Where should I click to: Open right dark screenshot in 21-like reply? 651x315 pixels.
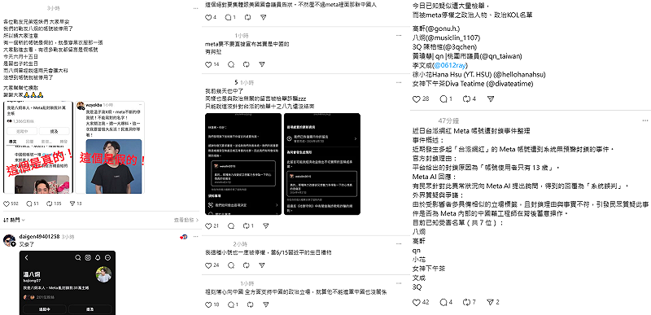[x=322, y=164]
